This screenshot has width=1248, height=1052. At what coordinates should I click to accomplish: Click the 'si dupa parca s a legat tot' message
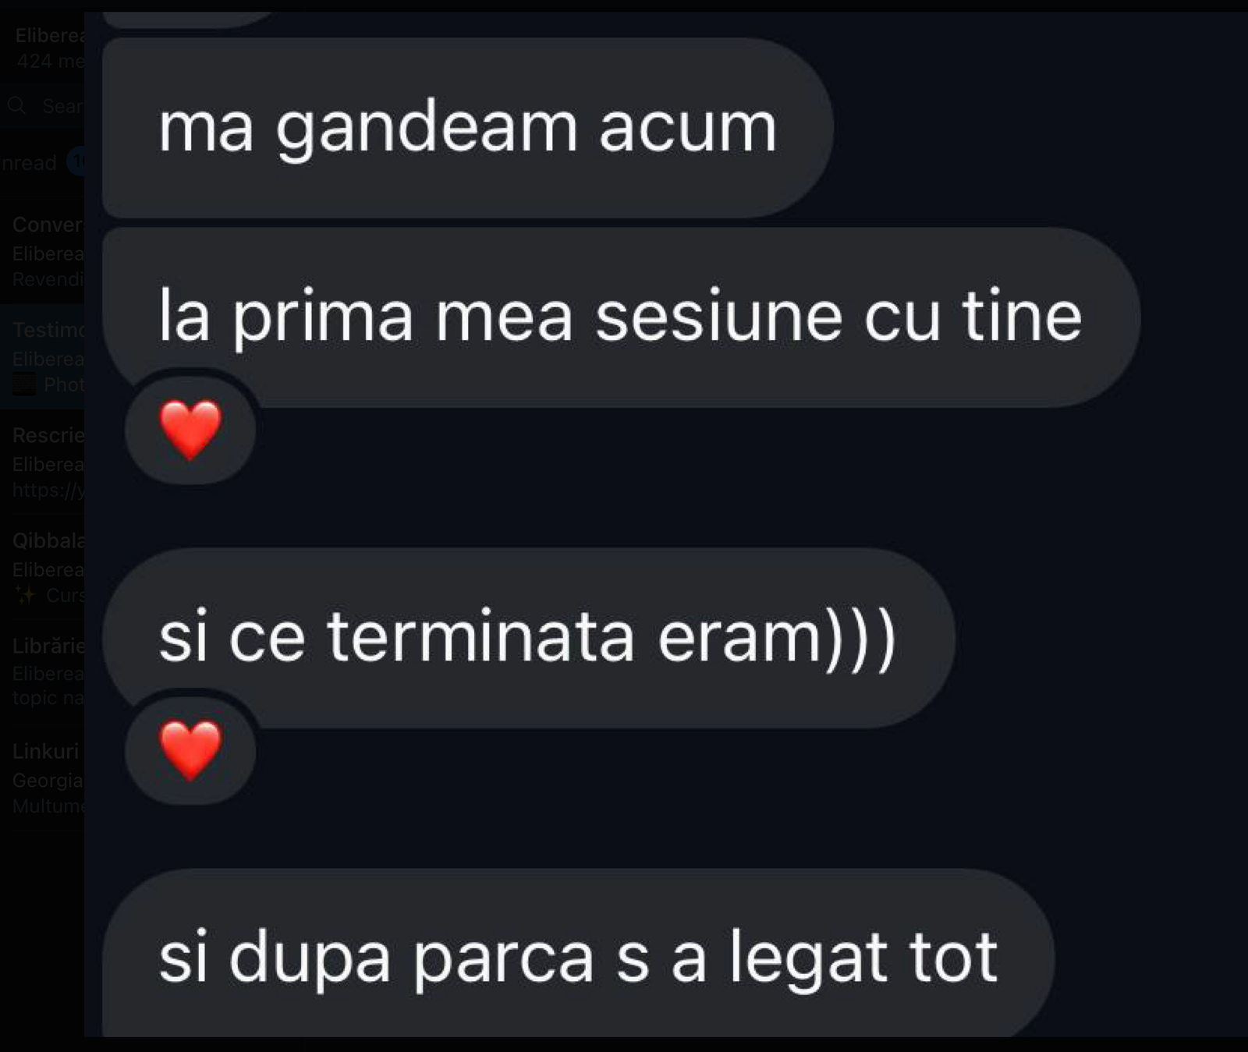[578, 955]
